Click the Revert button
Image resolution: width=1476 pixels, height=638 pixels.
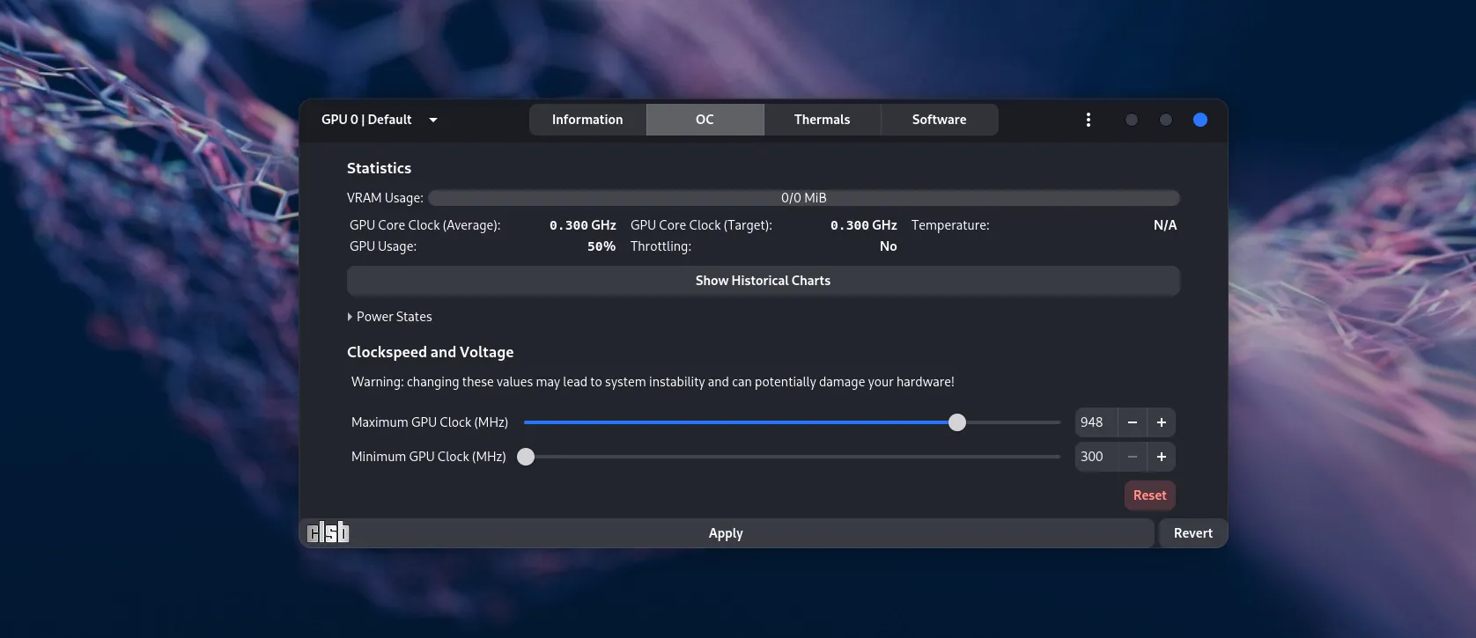coord(1192,533)
